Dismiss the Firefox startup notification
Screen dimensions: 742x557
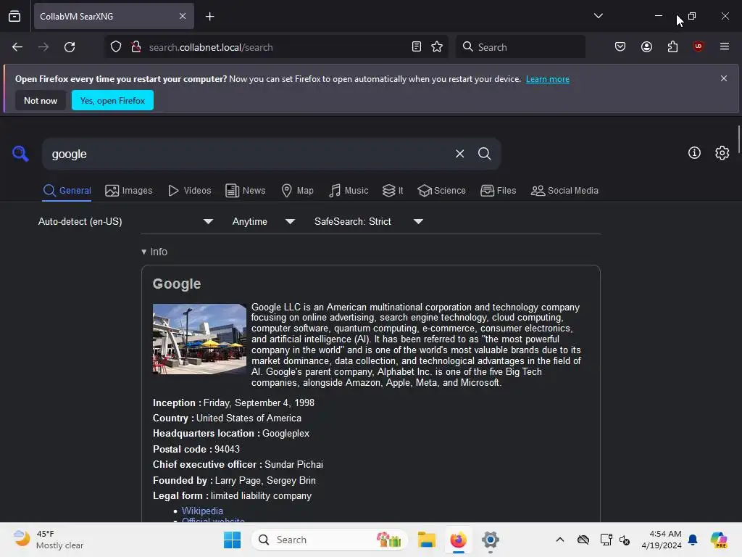(x=724, y=78)
